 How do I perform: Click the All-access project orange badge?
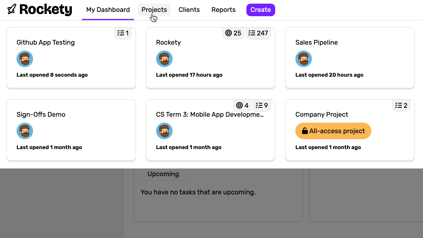pos(333,131)
